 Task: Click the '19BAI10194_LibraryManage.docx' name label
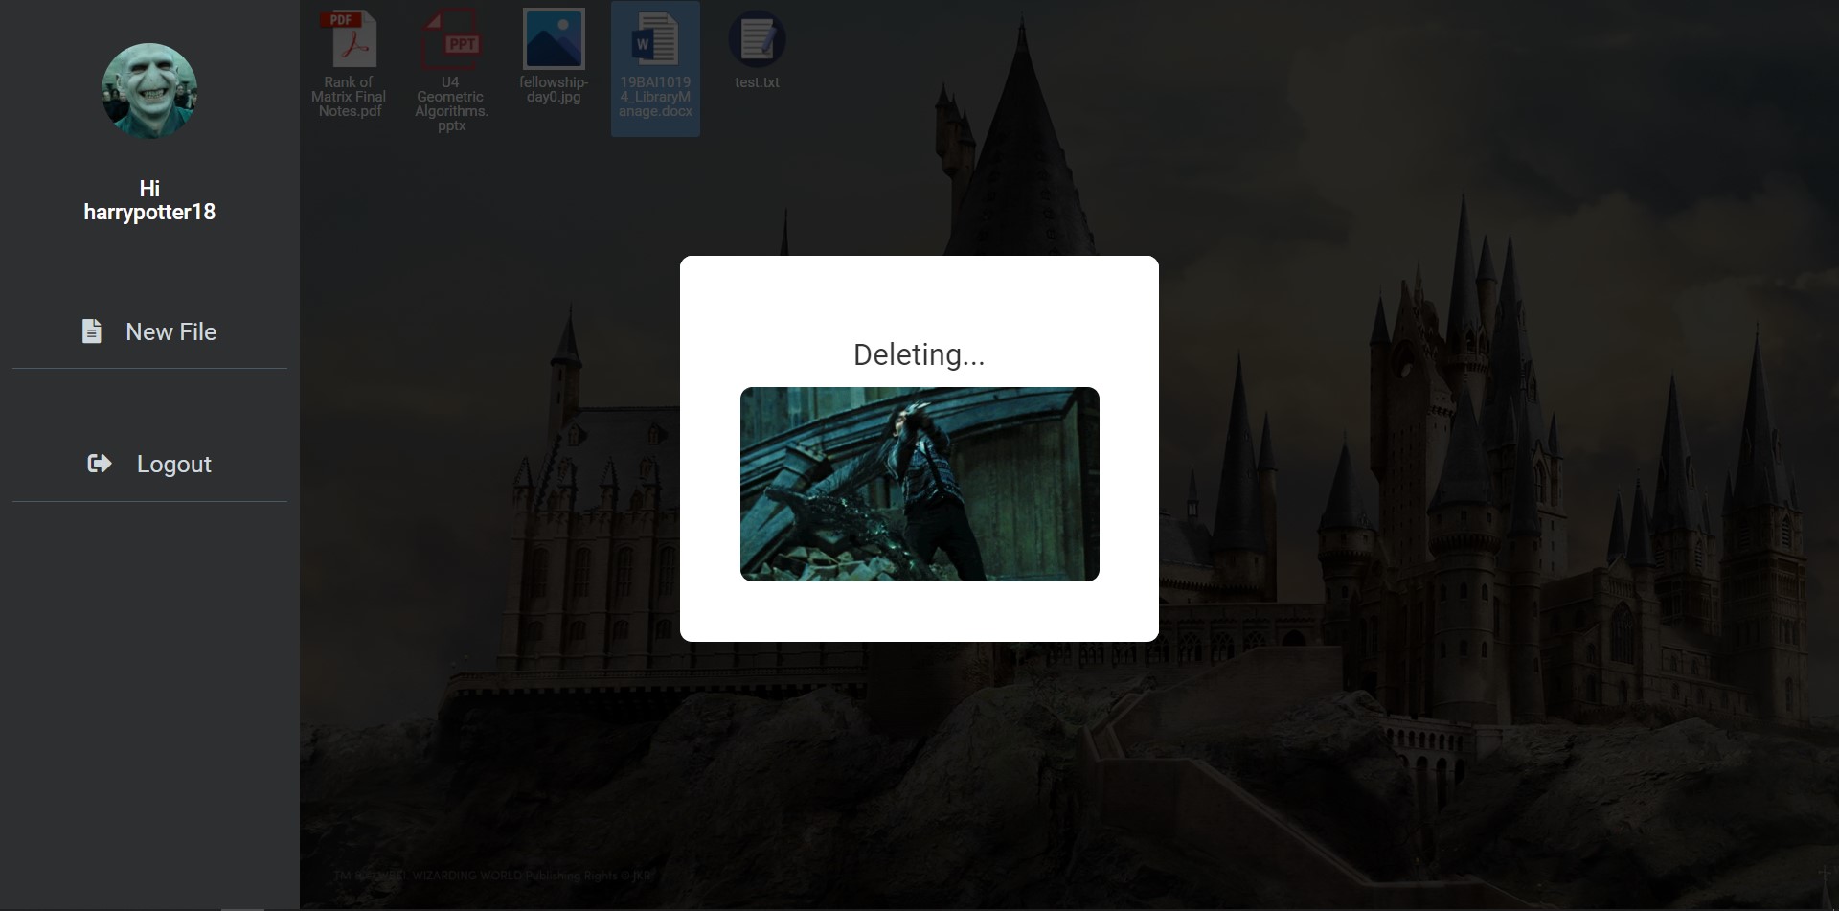click(x=655, y=97)
